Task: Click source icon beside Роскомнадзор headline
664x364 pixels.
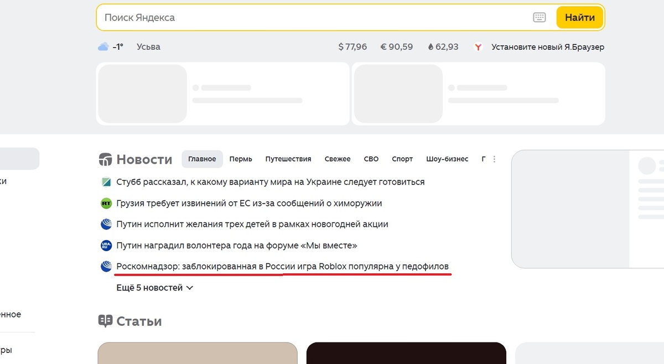Action: (x=106, y=266)
